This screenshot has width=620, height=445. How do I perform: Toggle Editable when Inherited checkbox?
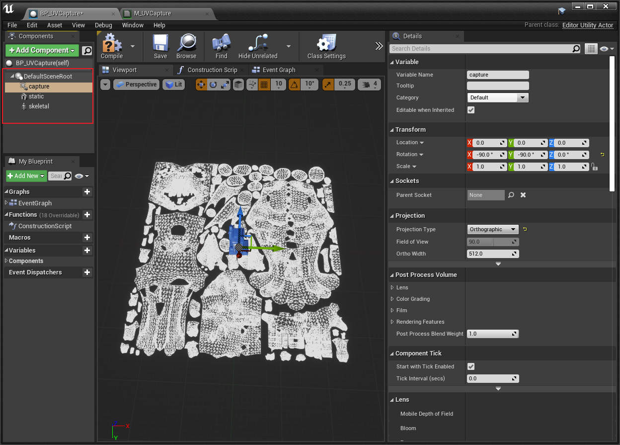[471, 110]
